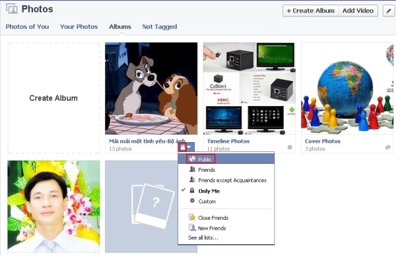Open Lady and the Tramp album thumbnail

coord(151,88)
